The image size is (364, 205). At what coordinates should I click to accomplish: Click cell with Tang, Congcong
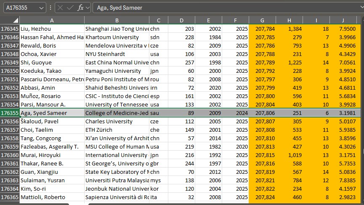(x=52, y=138)
